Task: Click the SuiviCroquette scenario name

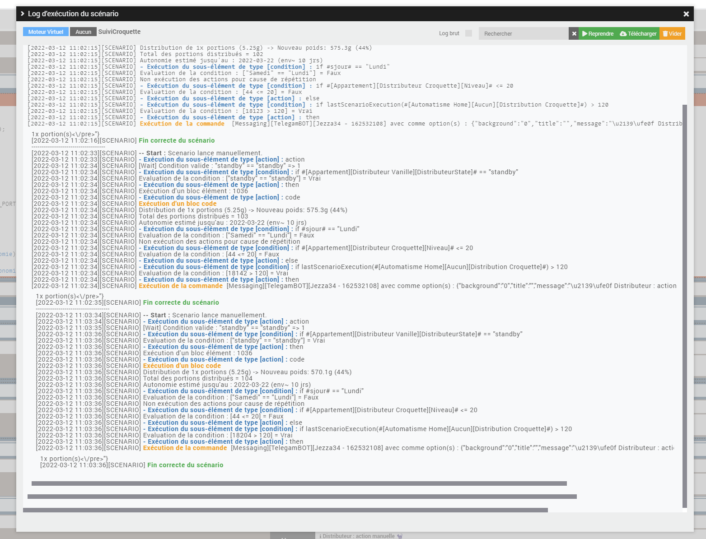Action: [120, 32]
